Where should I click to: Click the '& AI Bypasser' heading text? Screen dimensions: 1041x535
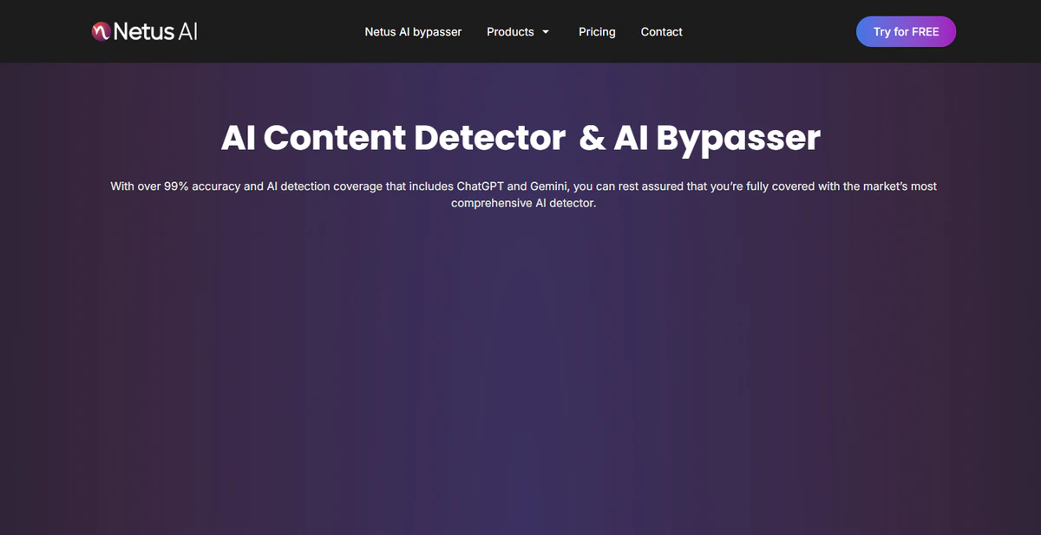pos(699,138)
